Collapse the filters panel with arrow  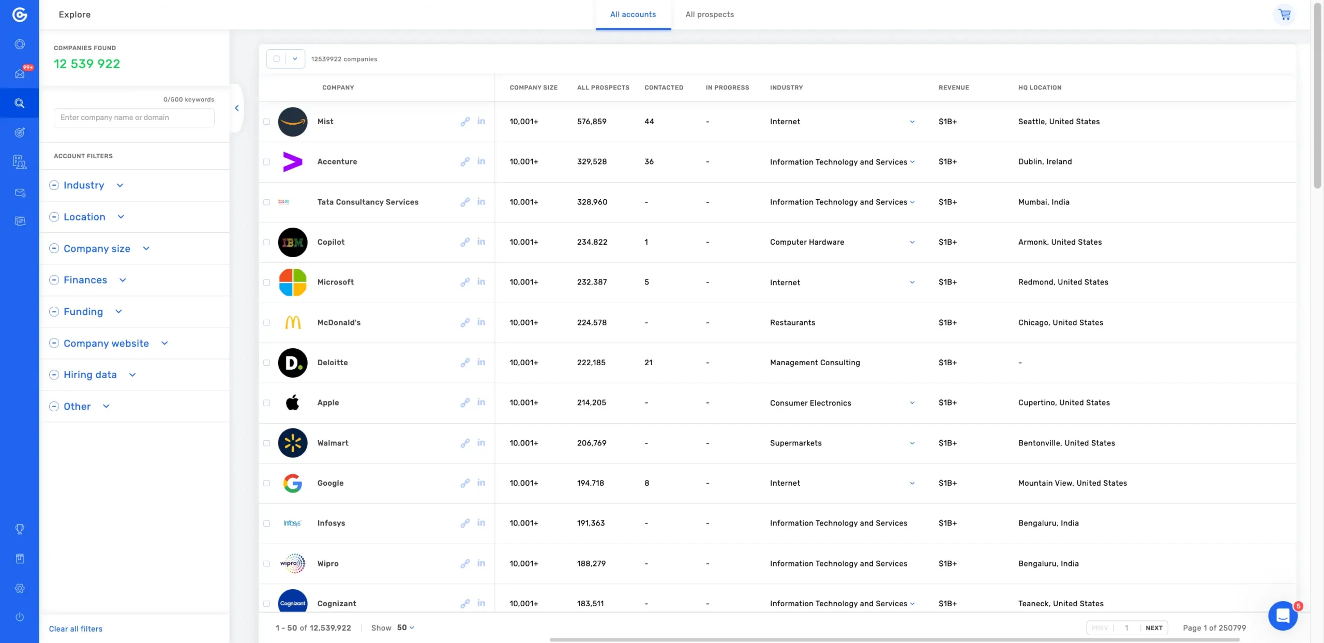tap(237, 108)
